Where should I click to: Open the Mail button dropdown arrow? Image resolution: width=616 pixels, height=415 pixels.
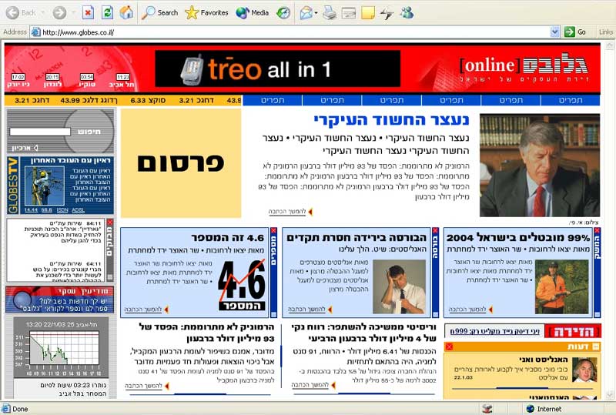coord(316,13)
